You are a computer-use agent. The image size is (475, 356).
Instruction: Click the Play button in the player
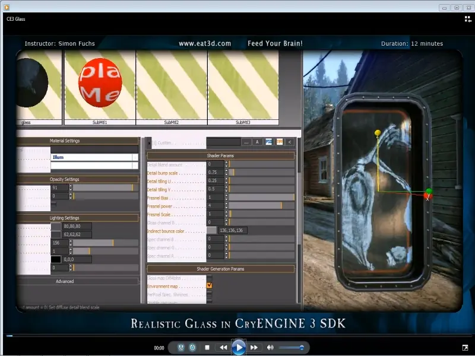(239, 347)
